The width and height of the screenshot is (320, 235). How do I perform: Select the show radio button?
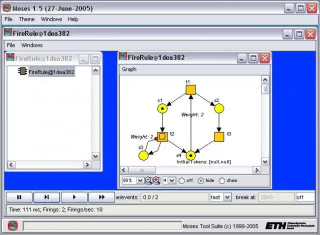click(222, 180)
